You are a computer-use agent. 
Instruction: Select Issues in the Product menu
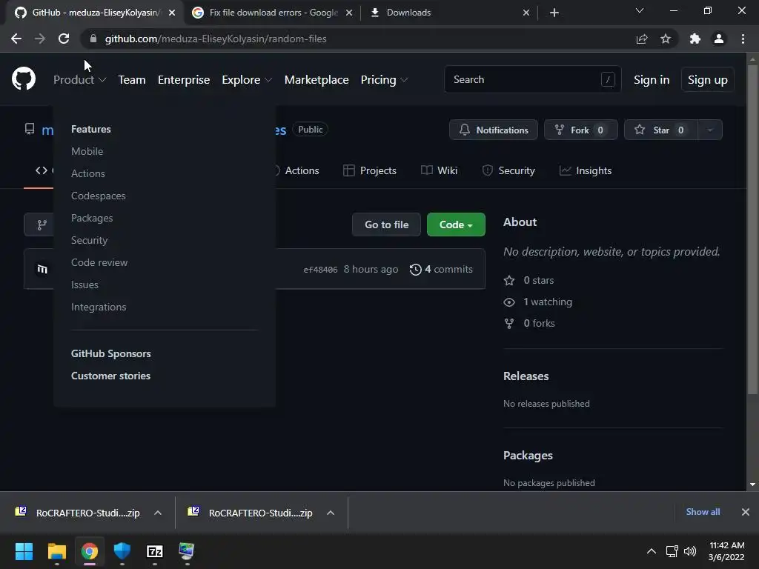click(84, 285)
